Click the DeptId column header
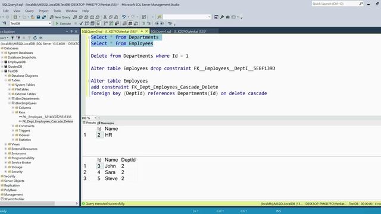Screen dimensions: 381x214 click(x=129, y=160)
